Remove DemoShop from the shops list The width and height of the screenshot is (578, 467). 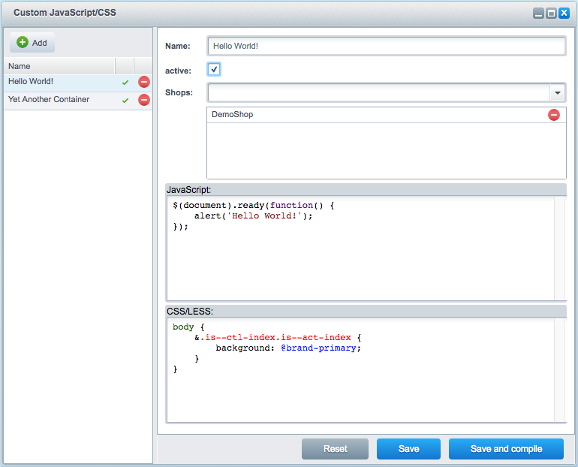pos(554,115)
